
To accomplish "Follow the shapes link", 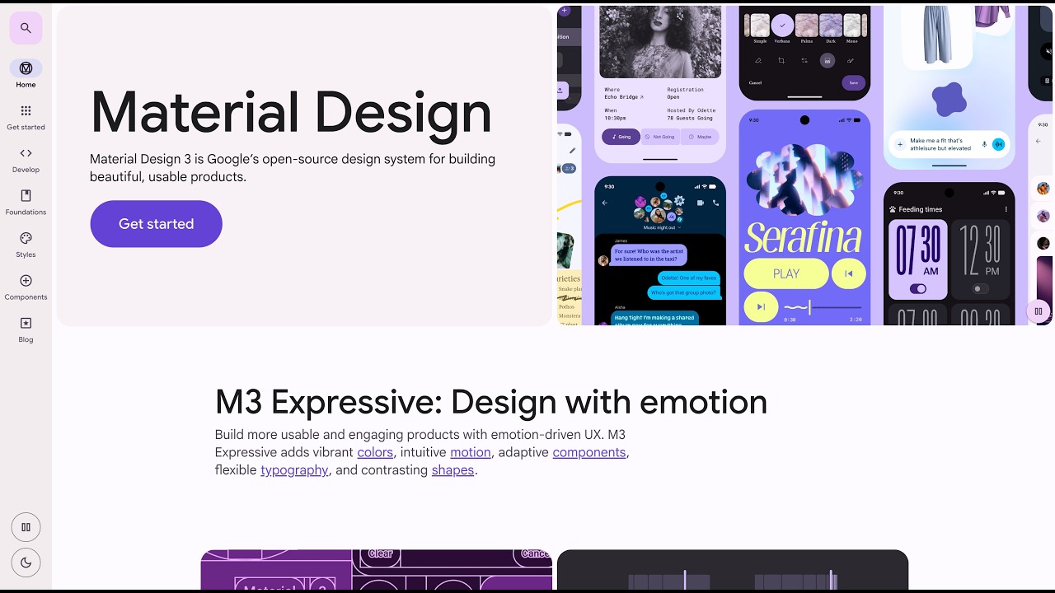I will [452, 470].
